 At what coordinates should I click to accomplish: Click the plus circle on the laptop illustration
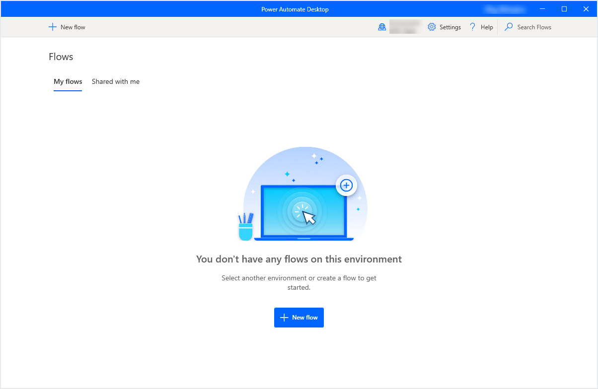click(x=346, y=185)
